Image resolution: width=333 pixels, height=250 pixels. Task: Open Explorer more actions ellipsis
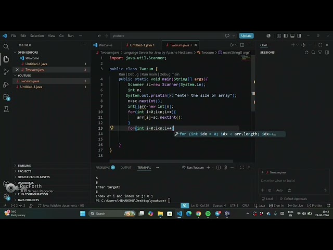click(x=84, y=45)
